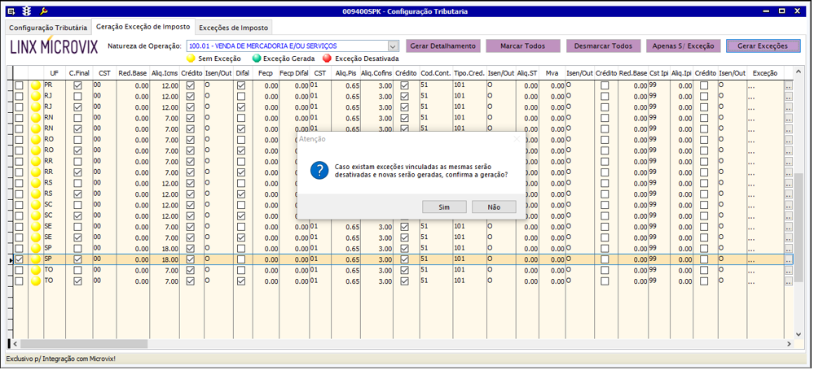This screenshot has height=370, width=814.
Task: Open the Natureza de Operação dropdown
Action: click(394, 46)
